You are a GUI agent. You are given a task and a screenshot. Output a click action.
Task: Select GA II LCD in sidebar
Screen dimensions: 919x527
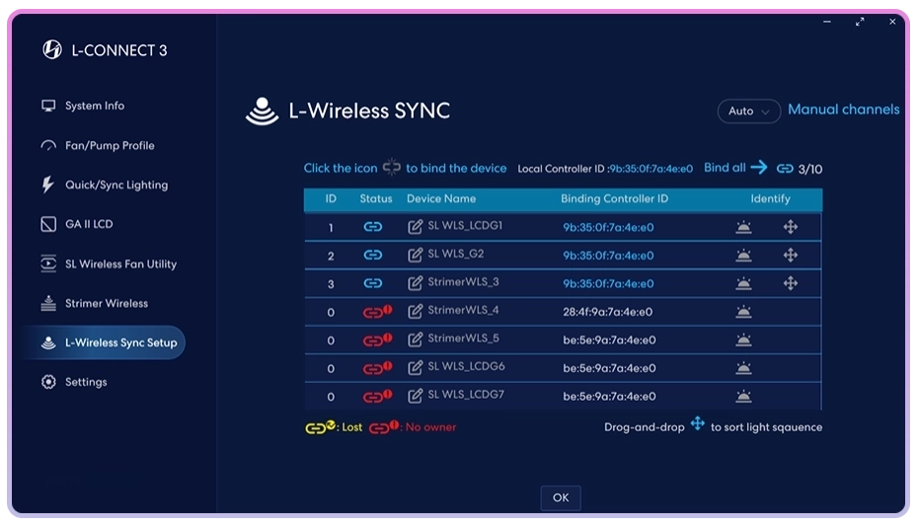pyautogui.click(x=77, y=224)
